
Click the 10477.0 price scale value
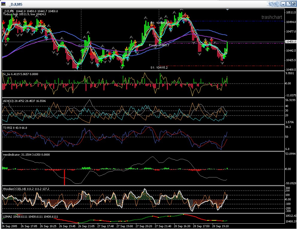(291, 32)
